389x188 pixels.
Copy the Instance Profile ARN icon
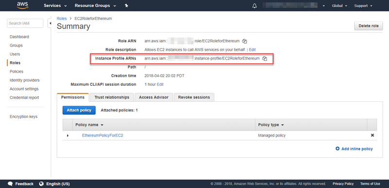pyautogui.click(x=265, y=58)
